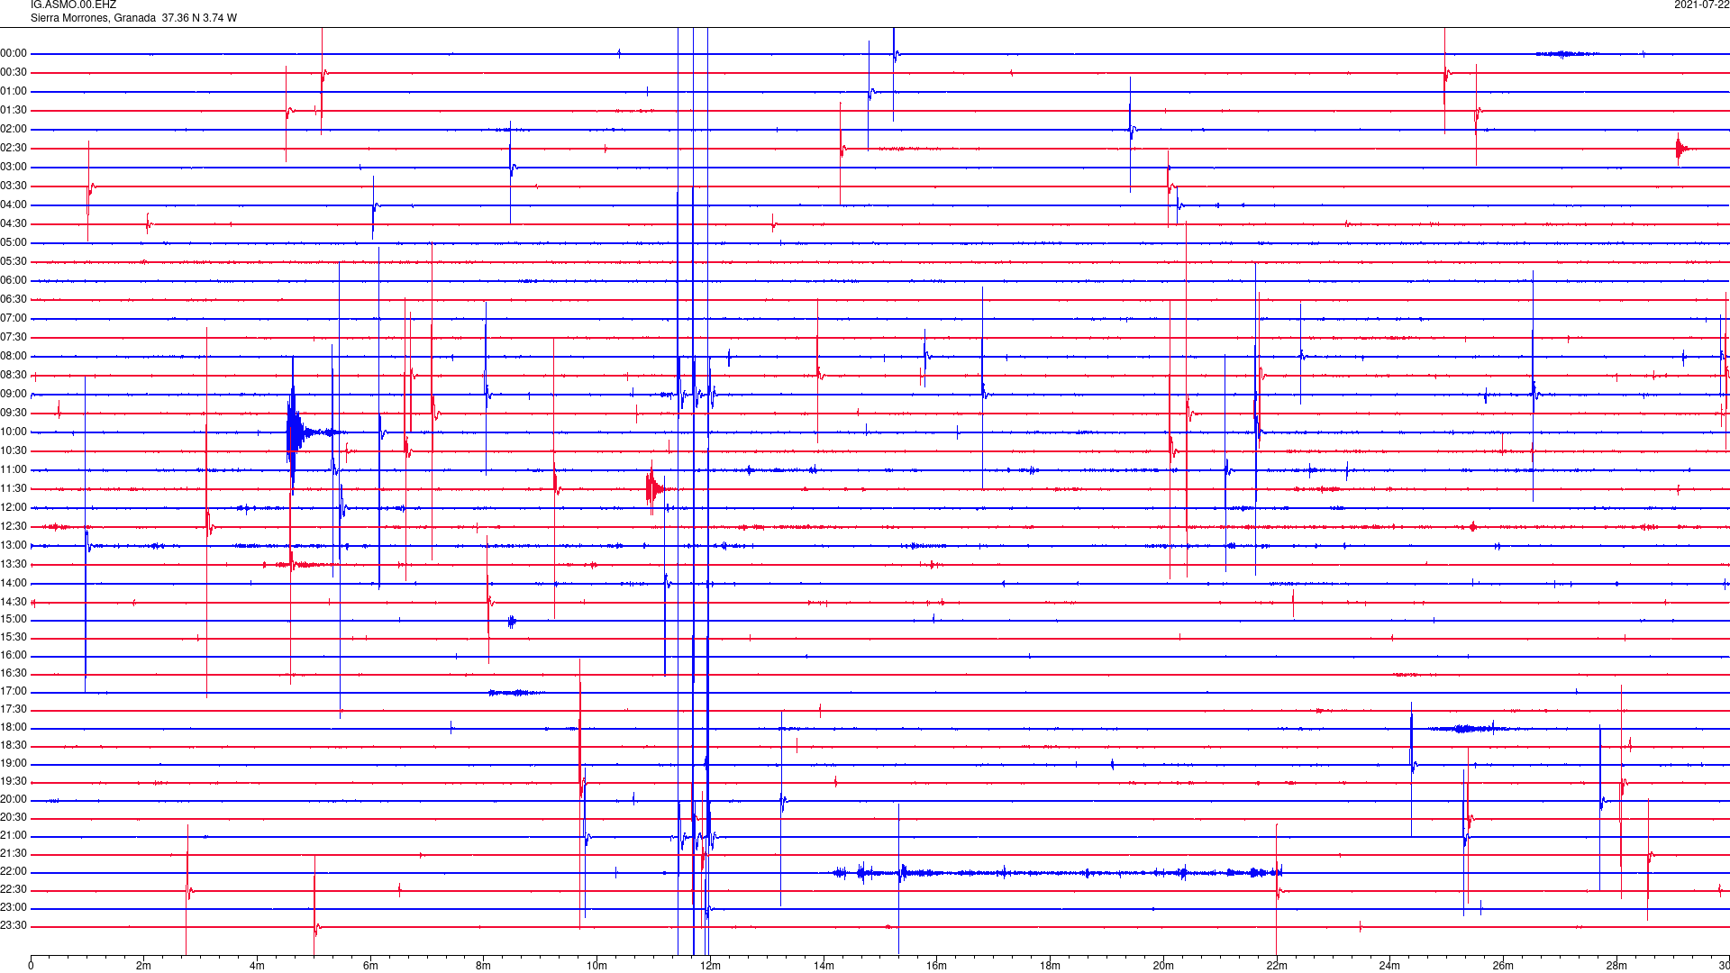This screenshot has width=1730, height=973.
Task: Select the 13:30 trace time label
Action: pos(14,565)
